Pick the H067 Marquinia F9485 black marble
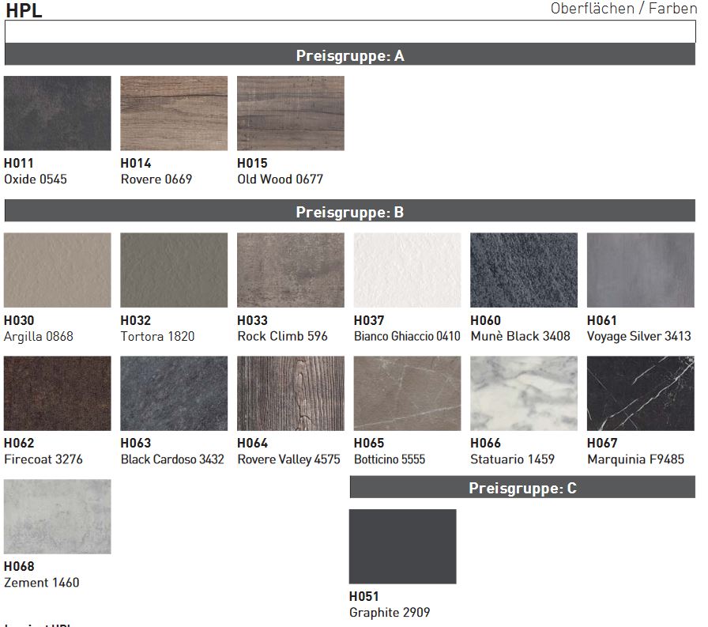 (640, 393)
